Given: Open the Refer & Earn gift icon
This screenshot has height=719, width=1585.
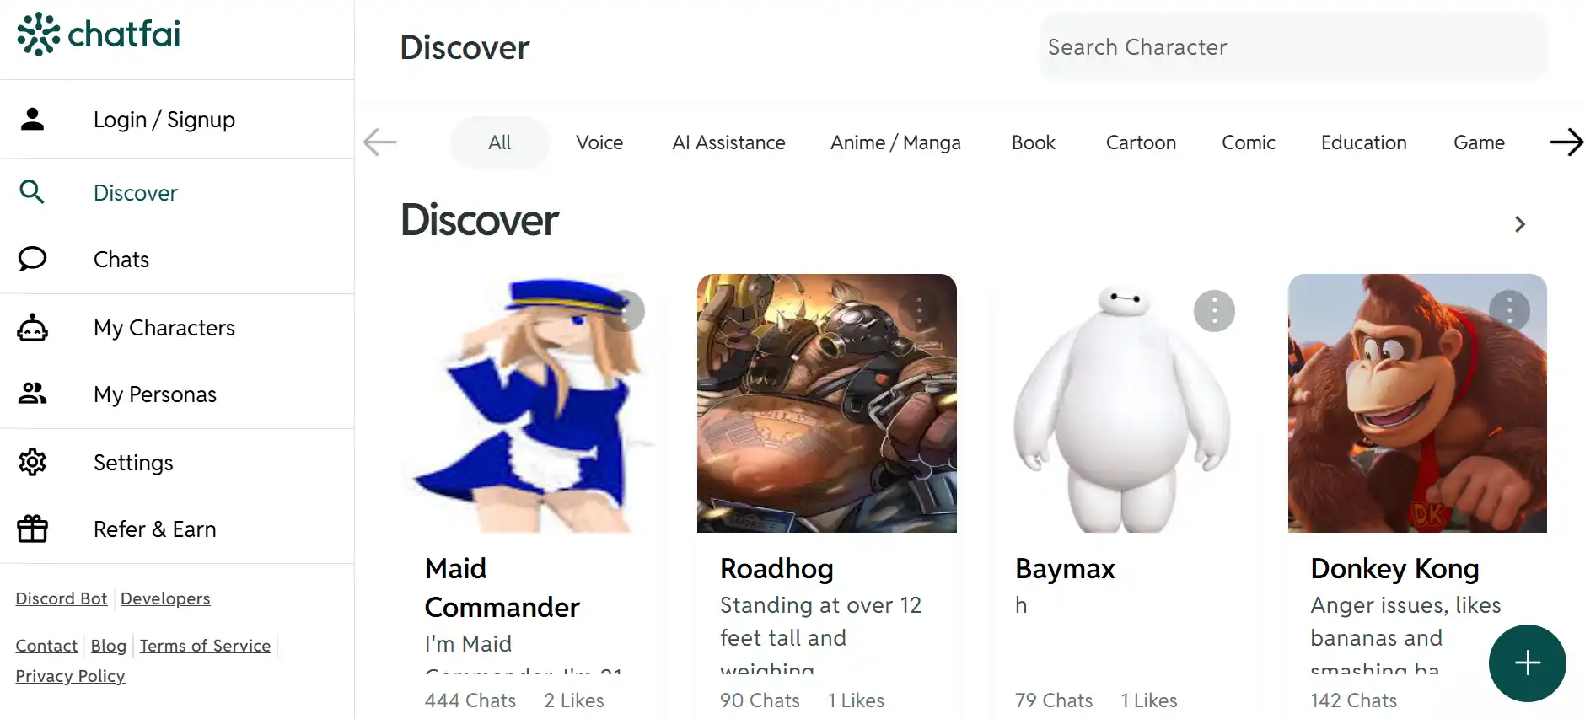Looking at the screenshot, I should coord(32,529).
